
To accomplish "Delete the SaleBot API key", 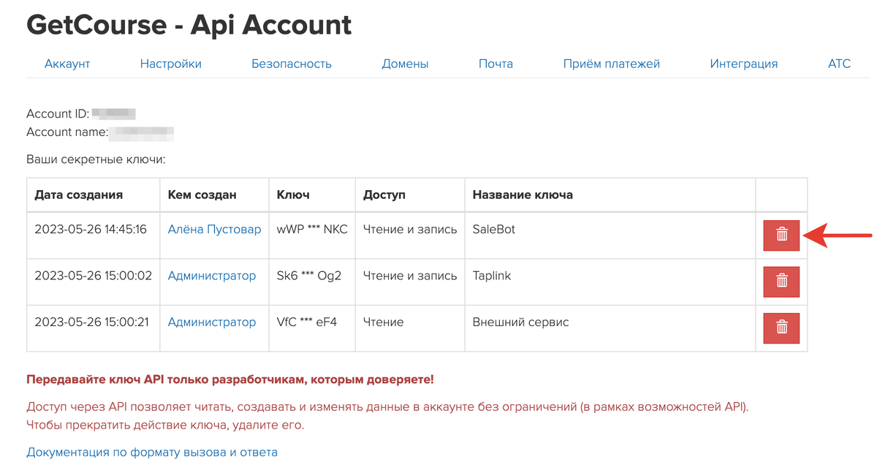I will [x=781, y=235].
